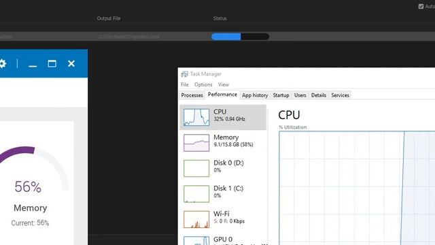Image resolution: width=435 pixels, height=245 pixels.
Task: Click the 56% memory percentage value
Action: point(28,186)
